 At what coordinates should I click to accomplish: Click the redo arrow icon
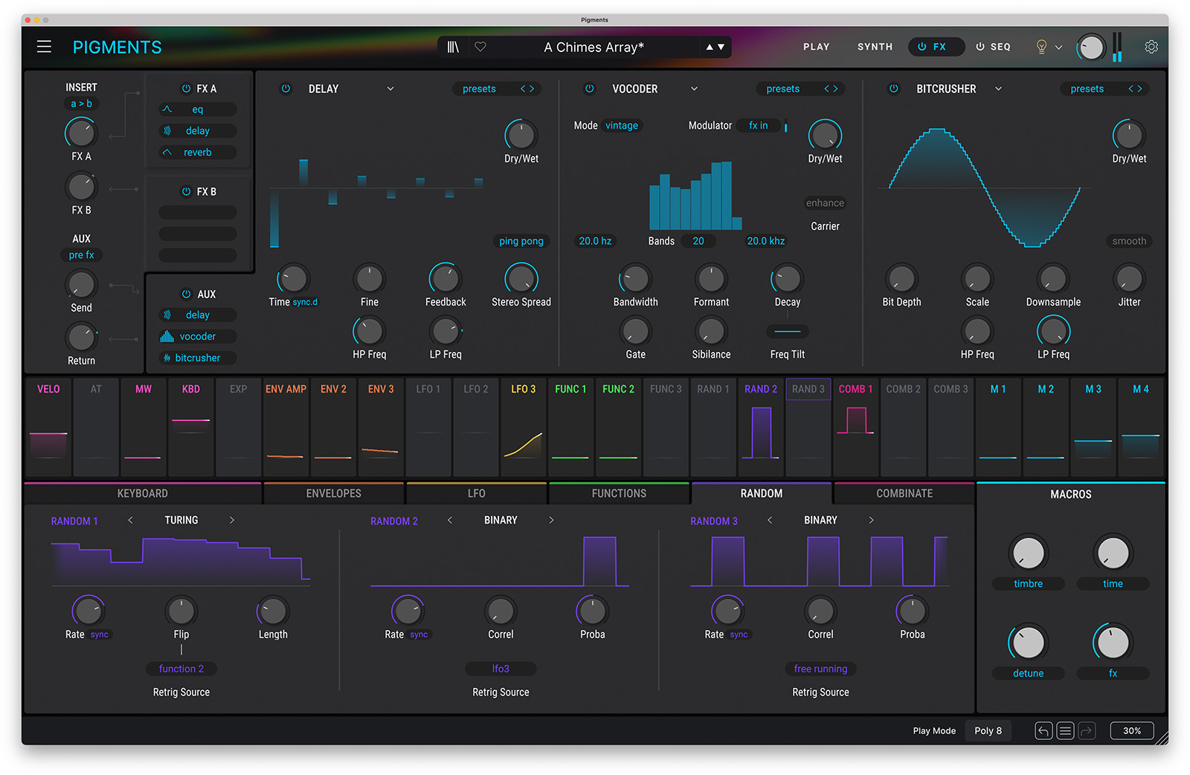click(x=1087, y=731)
